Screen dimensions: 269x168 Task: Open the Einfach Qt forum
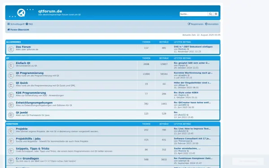23,63
